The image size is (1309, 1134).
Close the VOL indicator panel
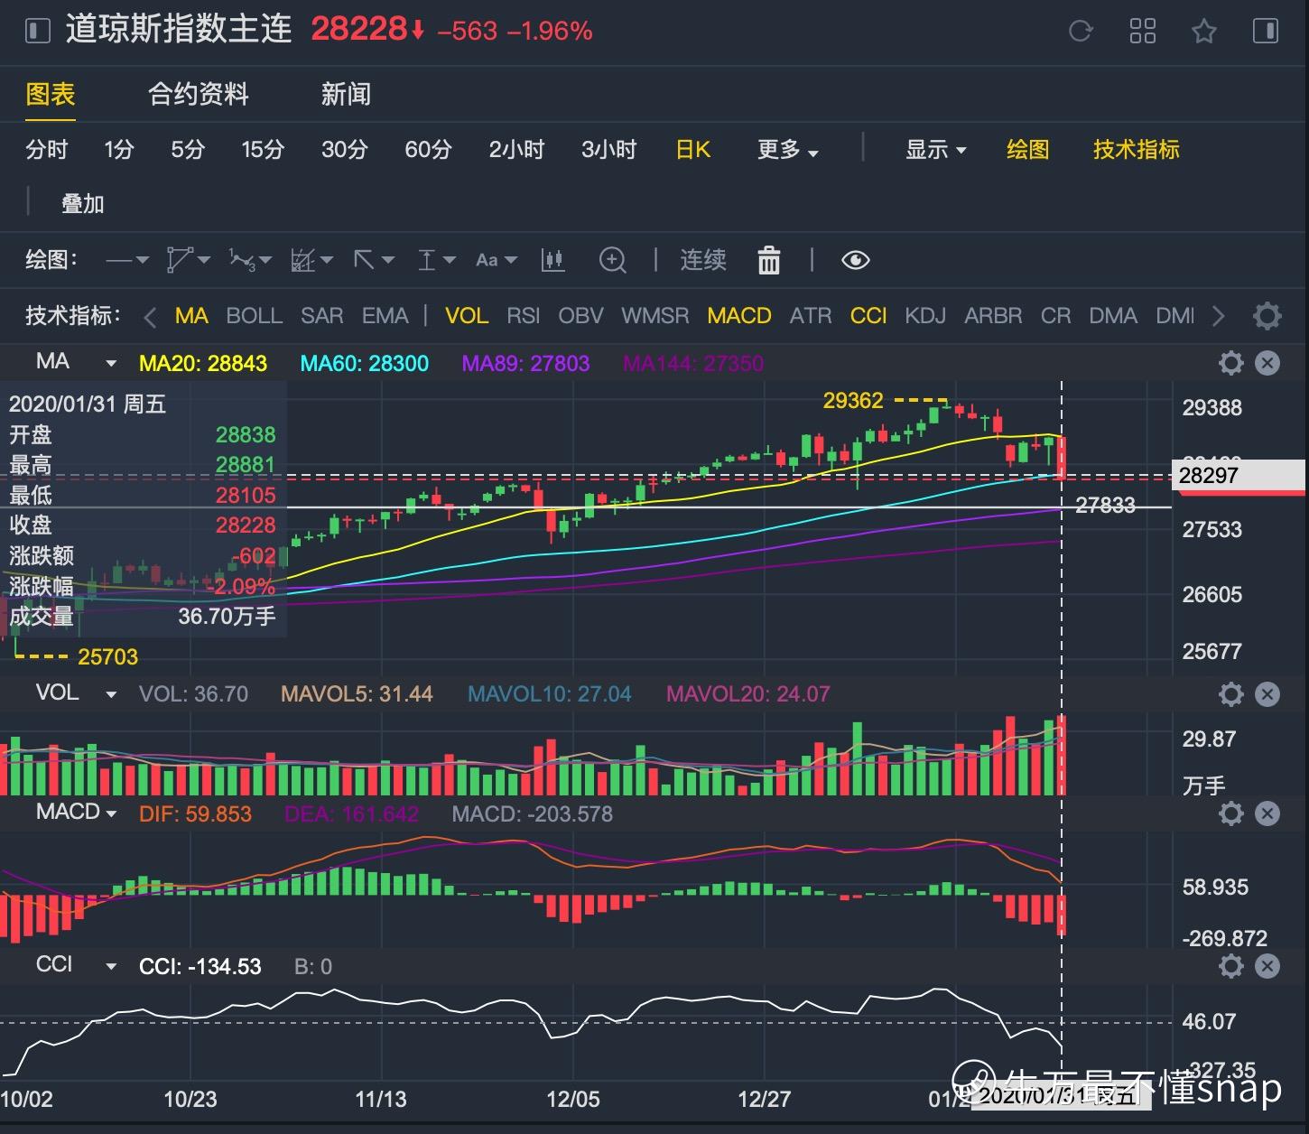click(x=1267, y=694)
